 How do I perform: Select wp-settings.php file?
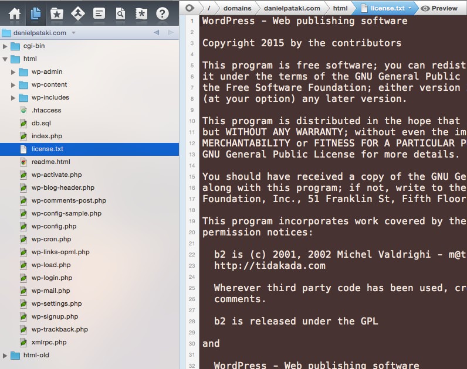coord(89,303)
